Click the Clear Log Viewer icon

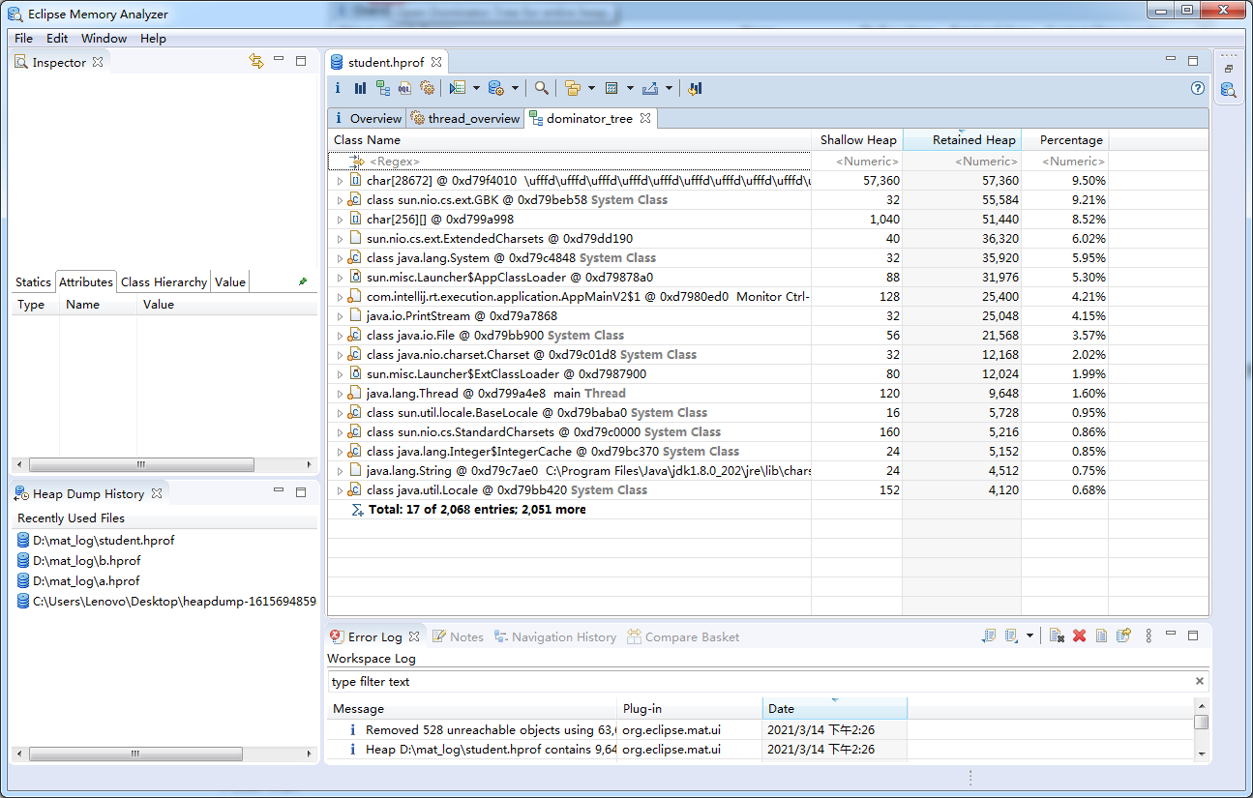point(1058,635)
